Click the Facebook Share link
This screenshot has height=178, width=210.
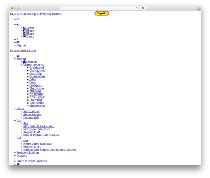(x=29, y=31)
